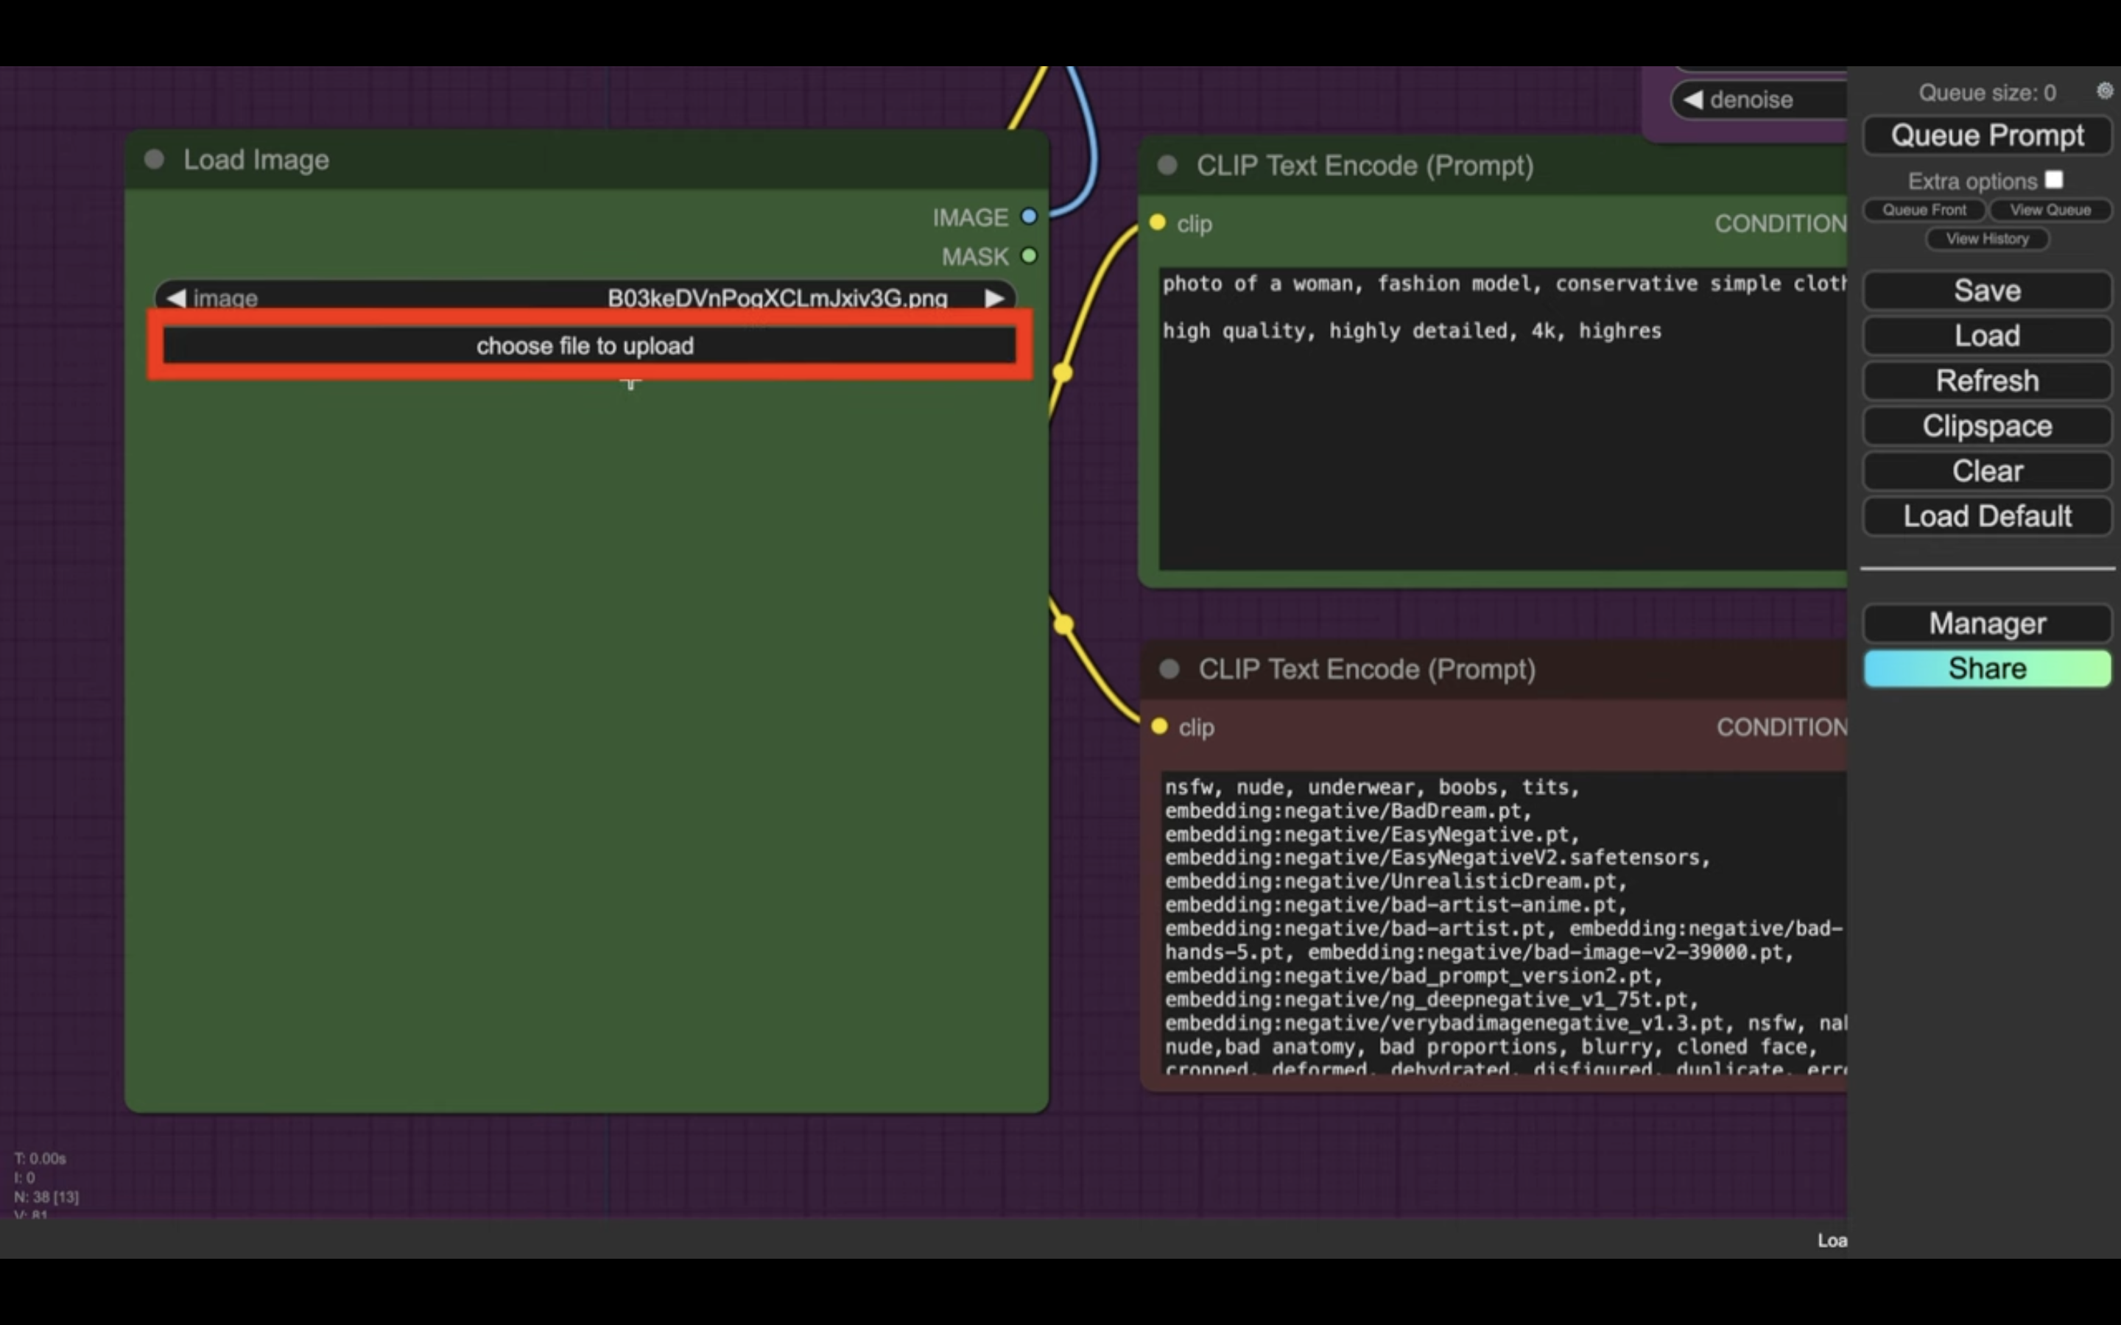The height and width of the screenshot is (1325, 2121).
Task: Open the settings gear next to Queue size
Action: pyautogui.click(x=2104, y=91)
